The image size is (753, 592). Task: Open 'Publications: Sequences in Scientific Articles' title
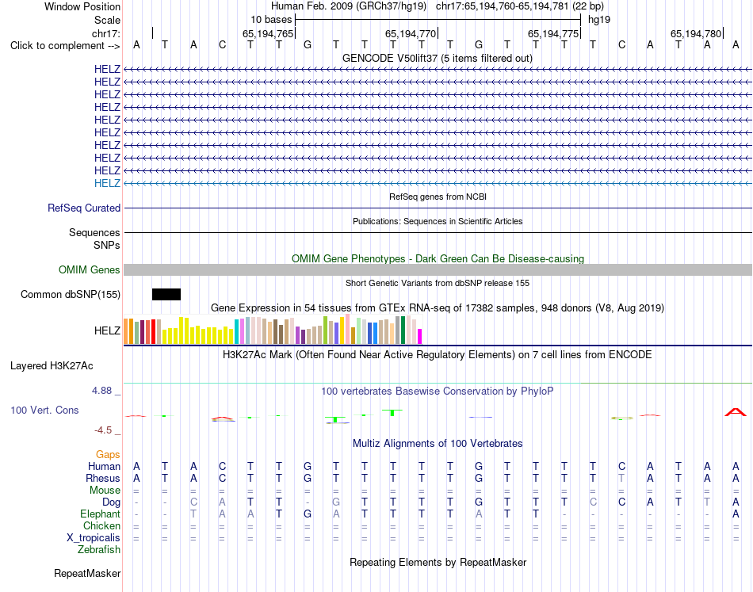pos(438,221)
